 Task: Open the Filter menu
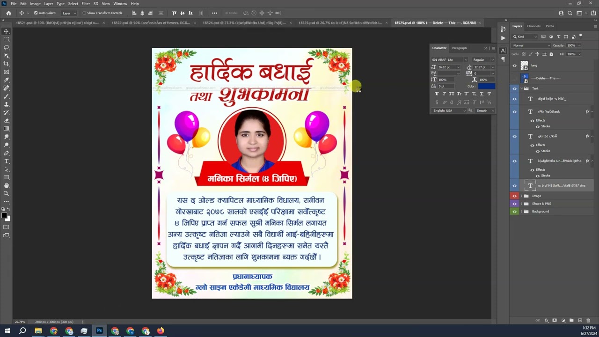tap(86, 4)
